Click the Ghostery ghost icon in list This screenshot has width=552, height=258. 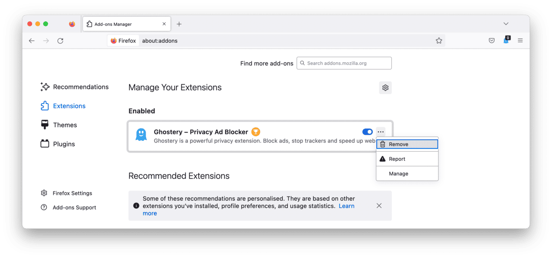pos(141,134)
